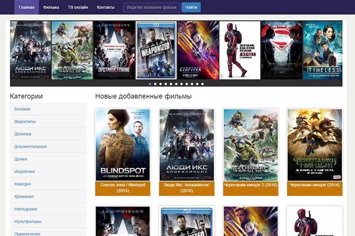Open the Боевики category
355x236 pixels.
pos(48,109)
